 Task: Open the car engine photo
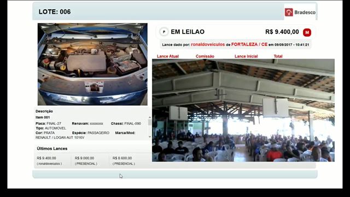click(92, 65)
